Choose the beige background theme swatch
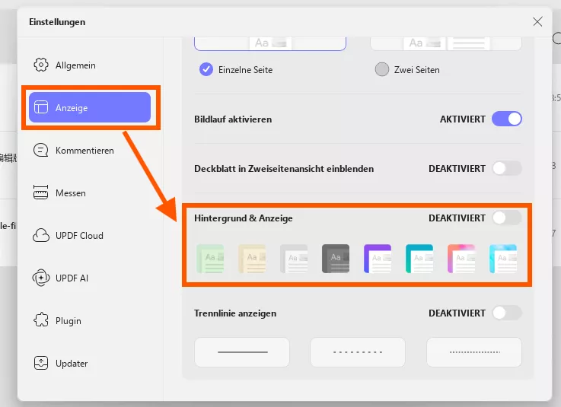561x407 pixels. (x=252, y=259)
